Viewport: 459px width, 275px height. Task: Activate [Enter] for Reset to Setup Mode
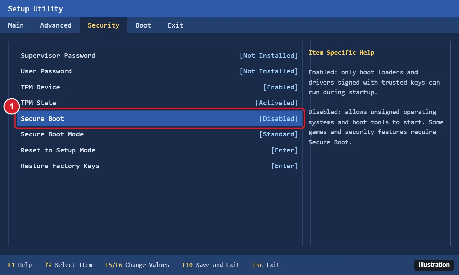(x=285, y=150)
